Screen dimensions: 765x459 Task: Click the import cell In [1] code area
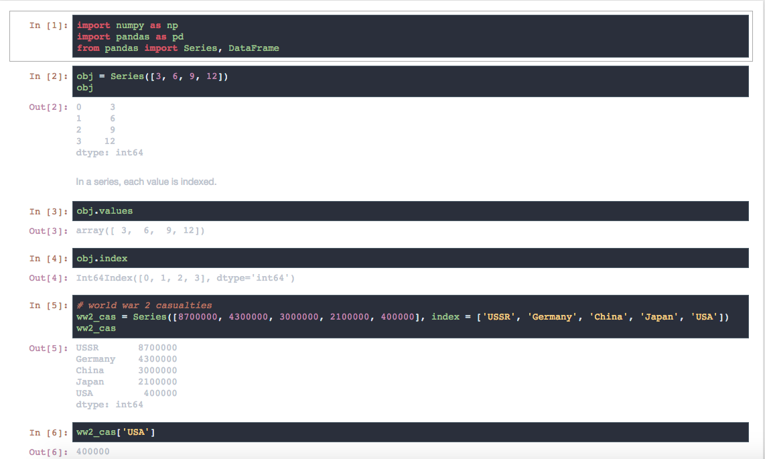click(411, 36)
